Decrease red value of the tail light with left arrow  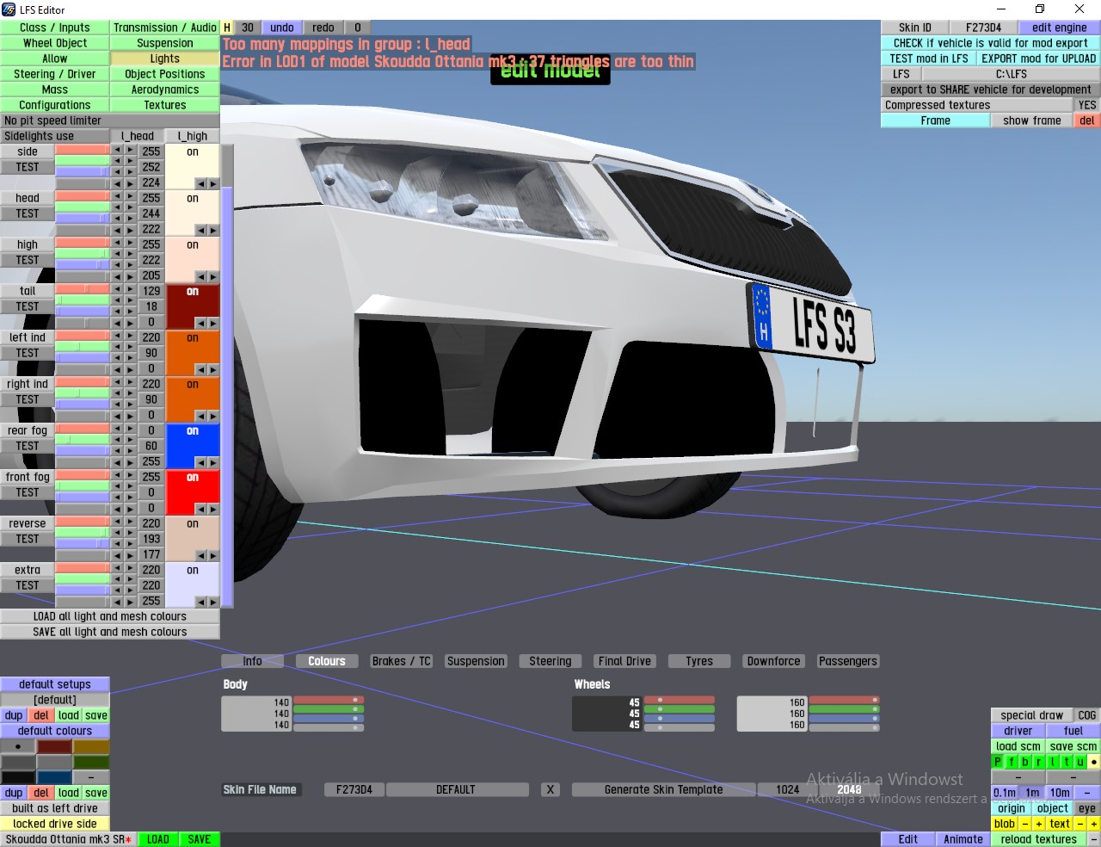tap(117, 290)
